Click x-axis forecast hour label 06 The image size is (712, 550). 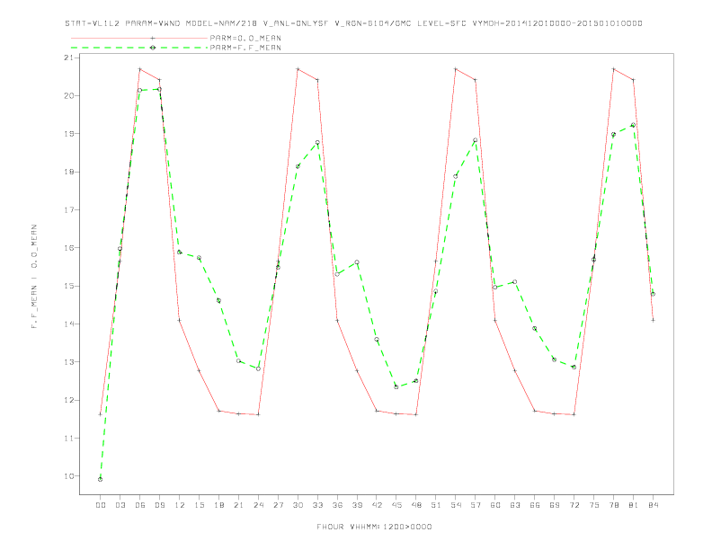click(140, 505)
